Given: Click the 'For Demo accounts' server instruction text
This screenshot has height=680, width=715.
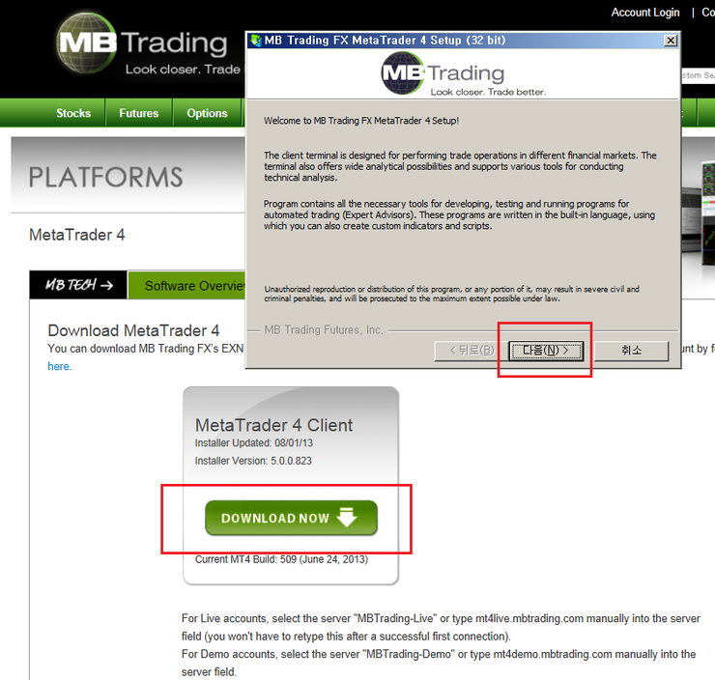Looking at the screenshot, I should coord(439,663).
